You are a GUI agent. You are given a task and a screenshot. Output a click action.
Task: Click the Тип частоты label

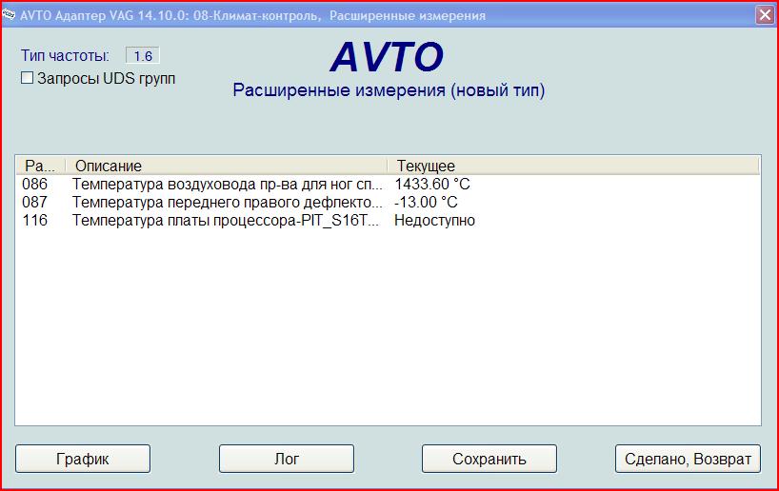click(65, 55)
